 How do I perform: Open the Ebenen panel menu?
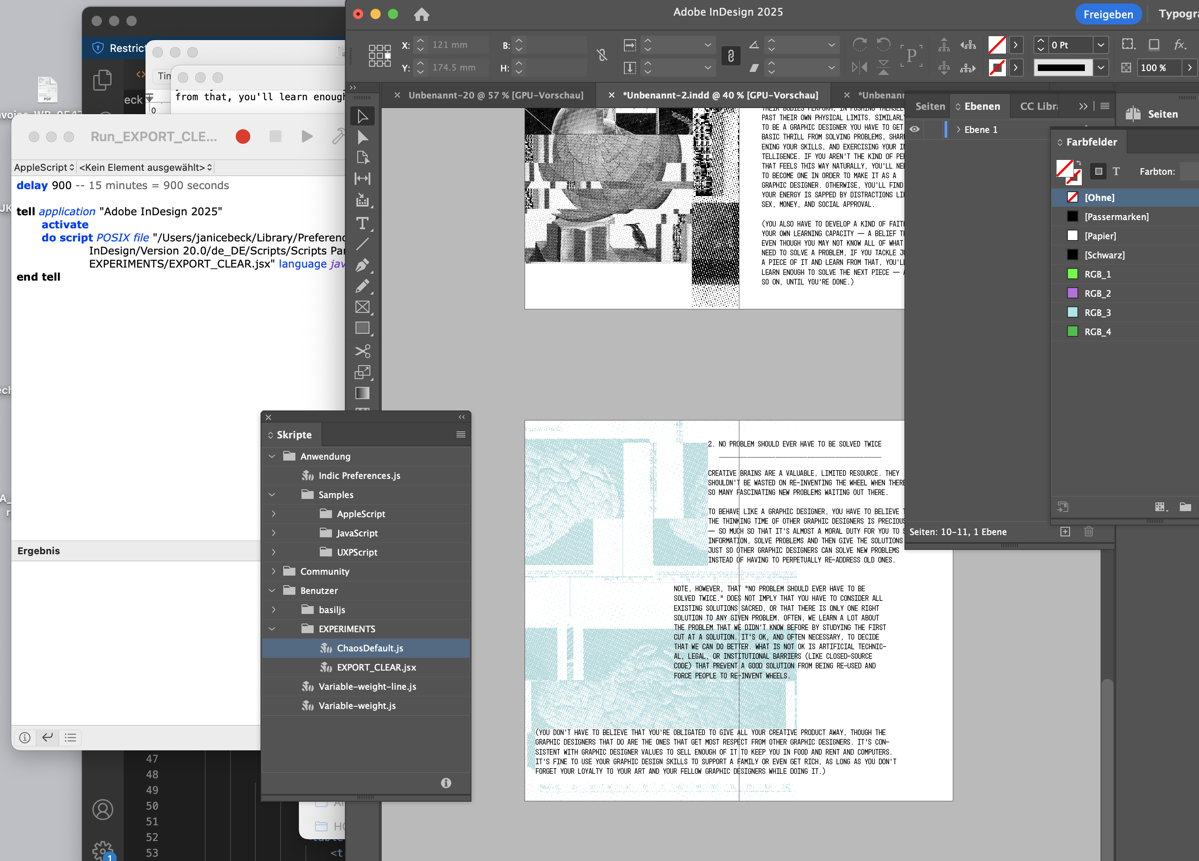click(1104, 106)
